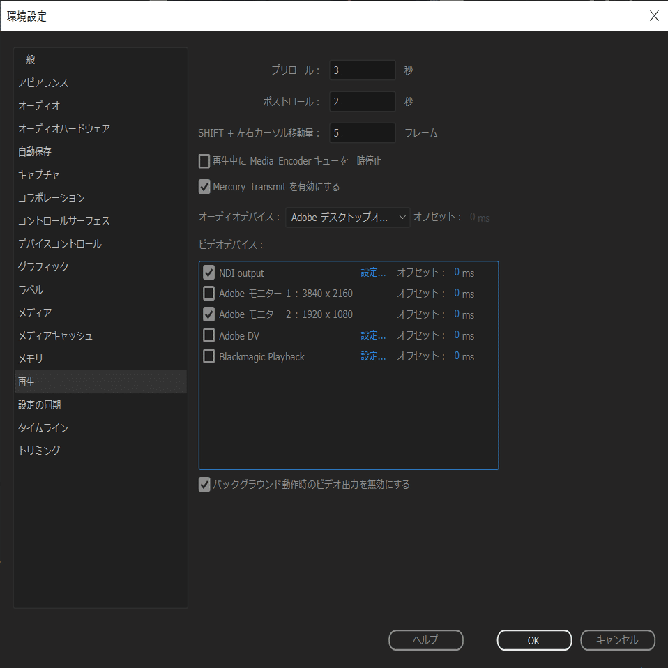Open the タイムライン preferences category
The width and height of the screenshot is (668, 668).
[x=43, y=427]
